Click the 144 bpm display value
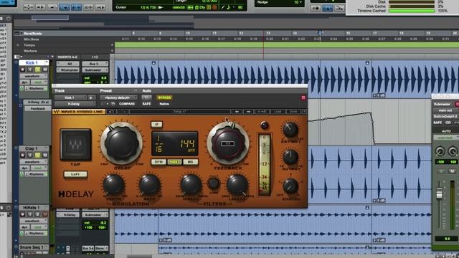The image size is (459, 258). [x=187, y=144]
